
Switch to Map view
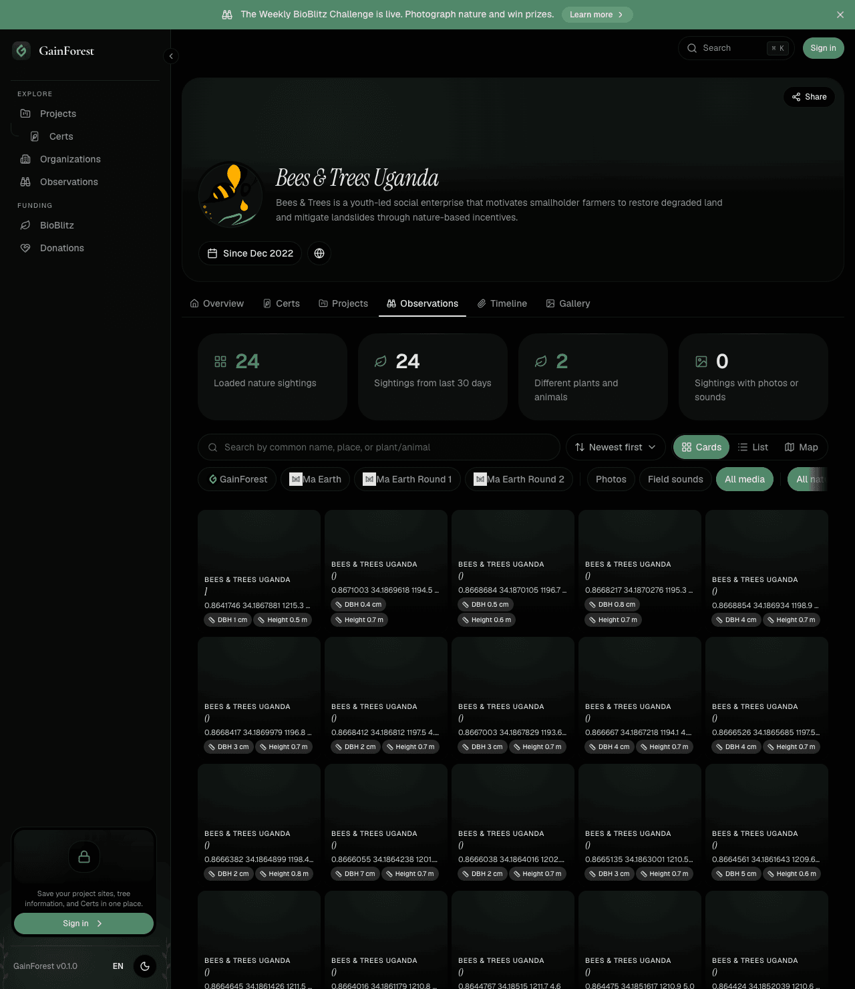click(x=801, y=447)
